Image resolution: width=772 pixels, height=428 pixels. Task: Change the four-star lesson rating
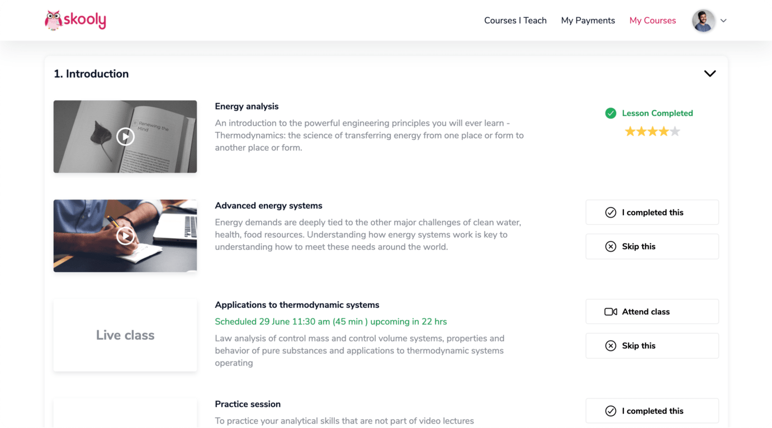click(x=652, y=131)
